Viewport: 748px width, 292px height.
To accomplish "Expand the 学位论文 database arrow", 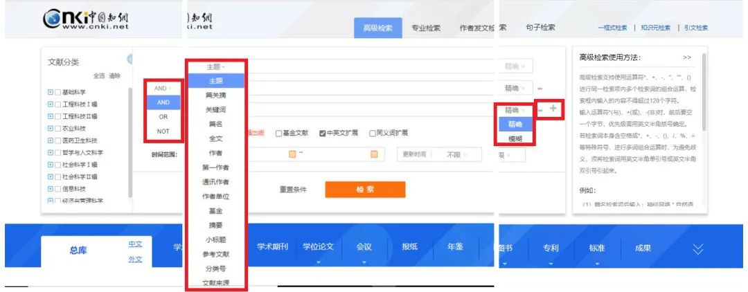I will tap(318, 262).
